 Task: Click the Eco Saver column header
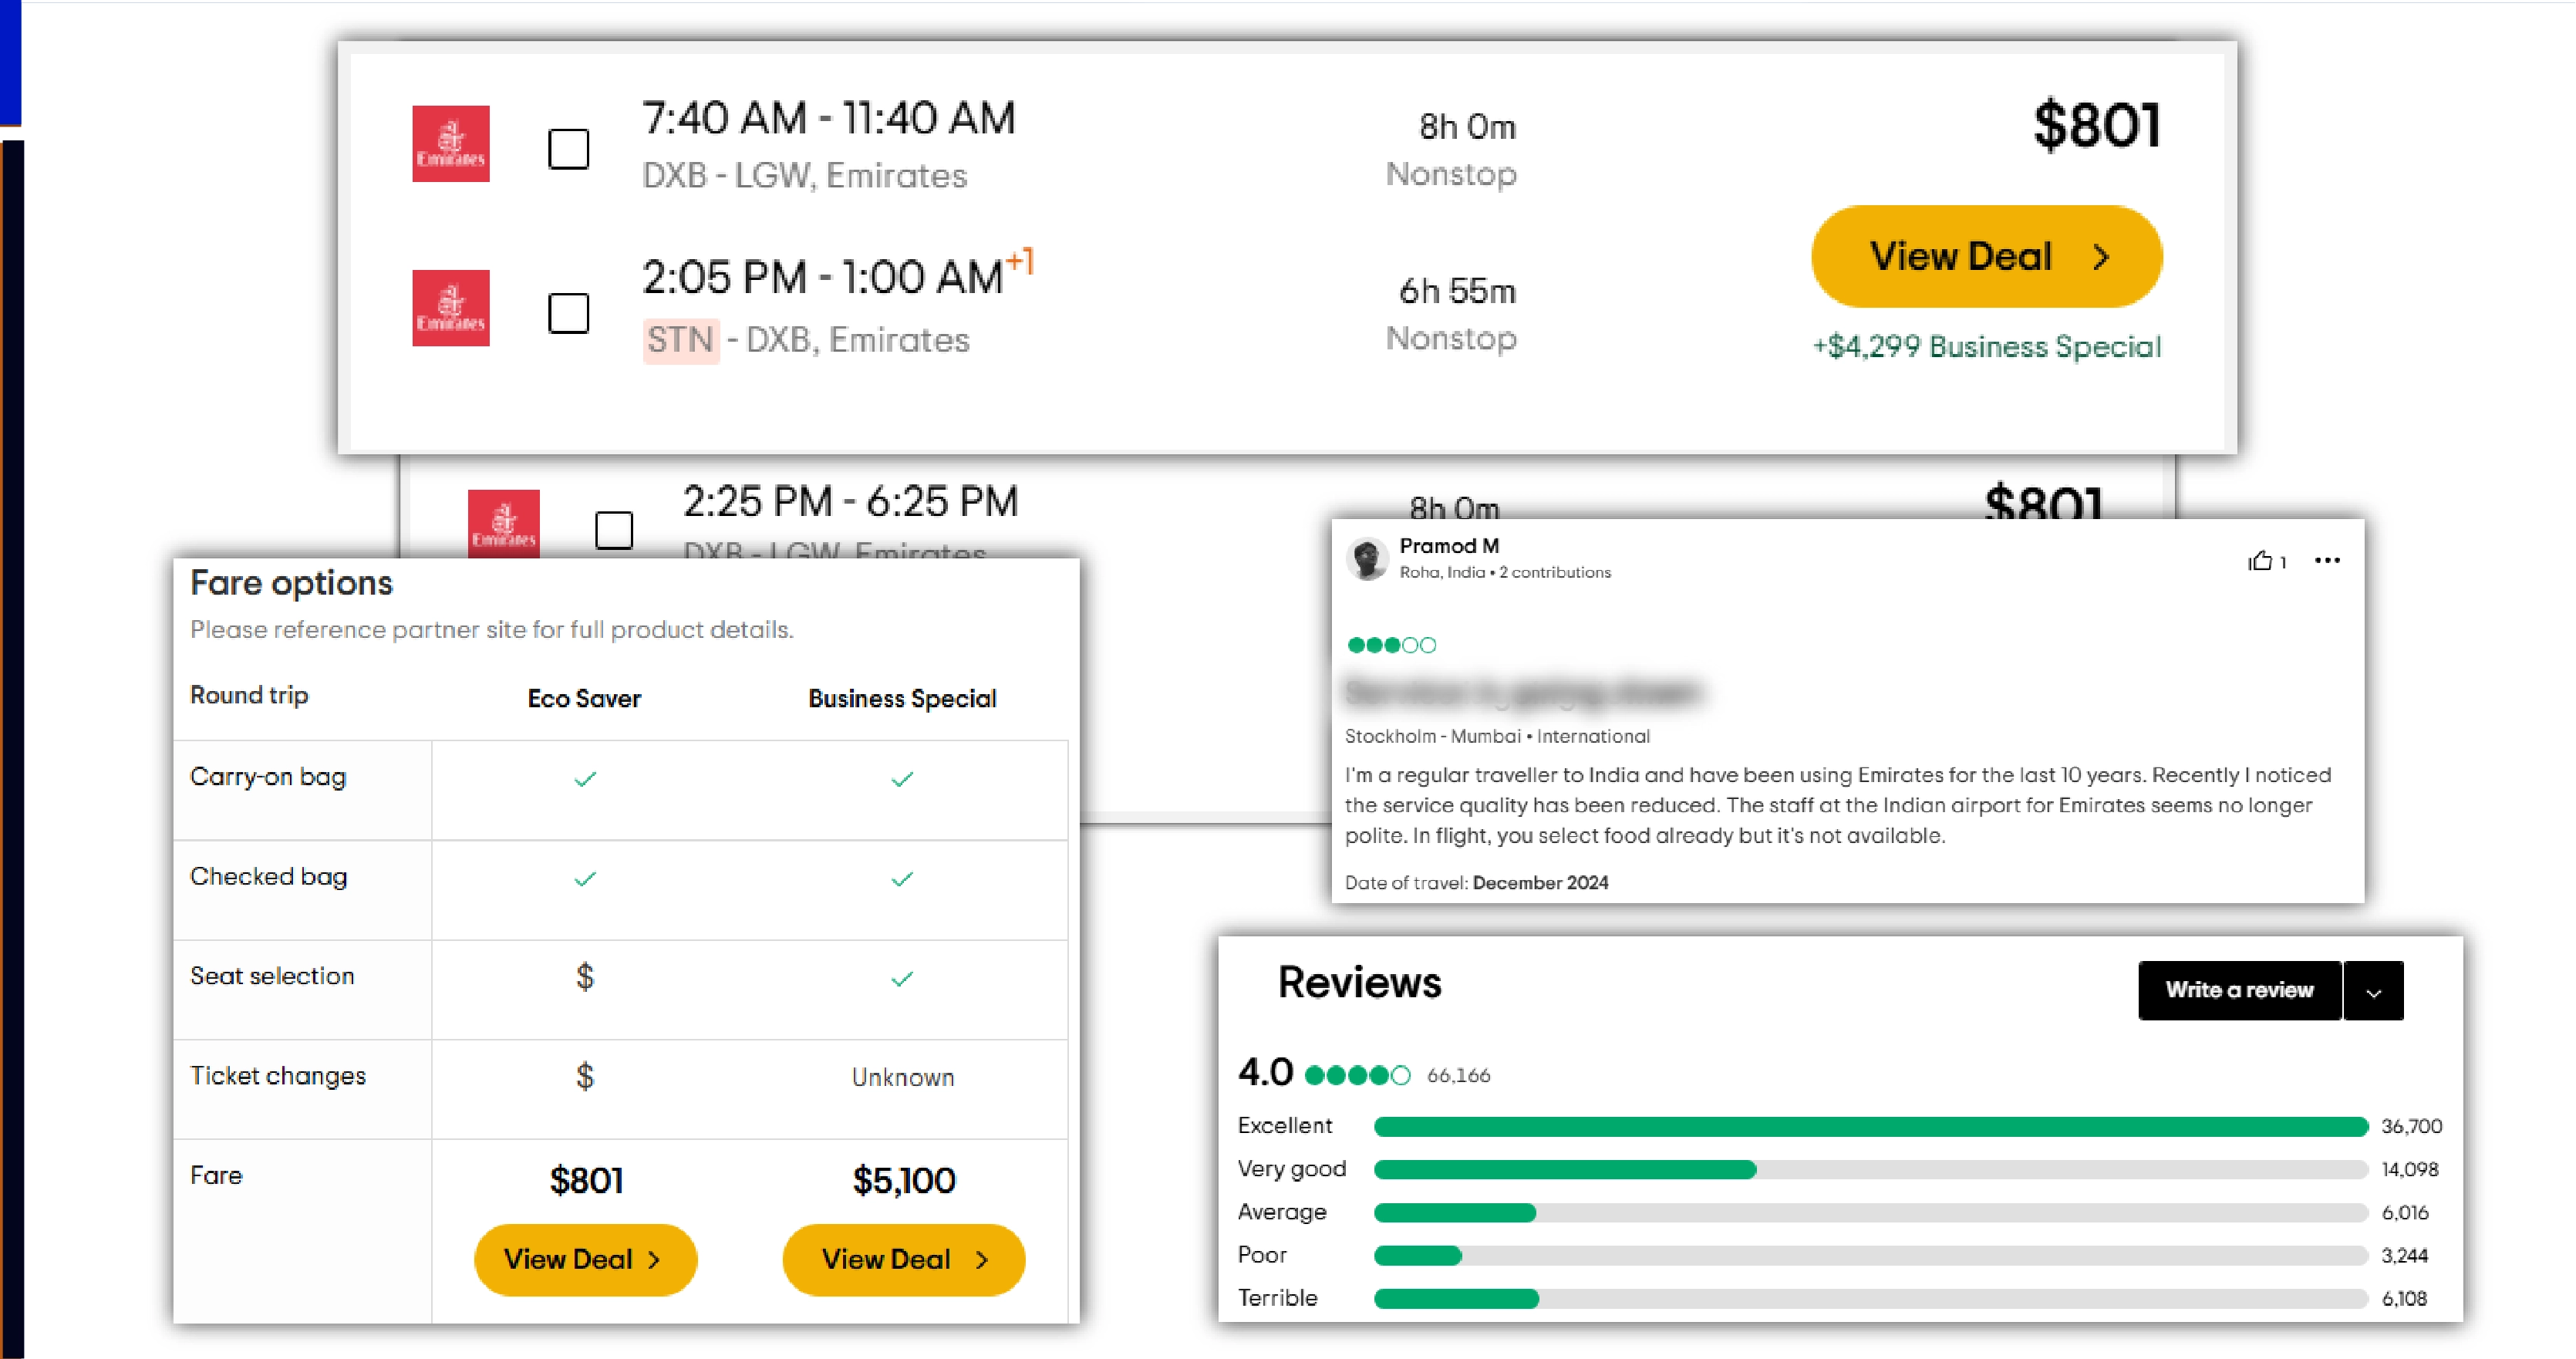click(x=584, y=698)
